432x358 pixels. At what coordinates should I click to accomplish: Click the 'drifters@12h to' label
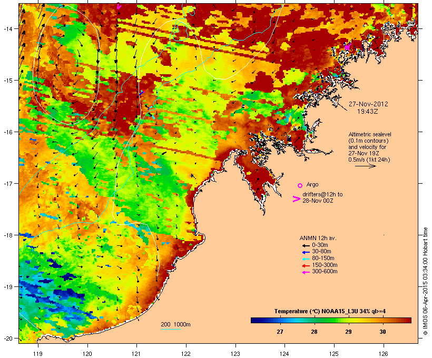322,194
